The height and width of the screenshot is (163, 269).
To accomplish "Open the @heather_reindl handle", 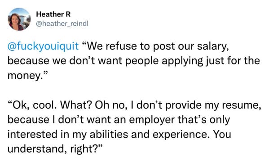I will pyautogui.click(x=62, y=24).
